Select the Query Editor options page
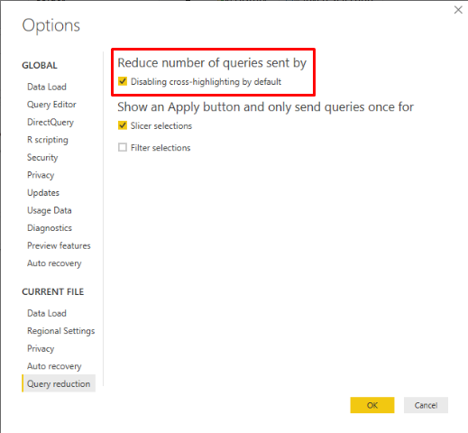Screen dimensions: 468x433 tap(51, 105)
